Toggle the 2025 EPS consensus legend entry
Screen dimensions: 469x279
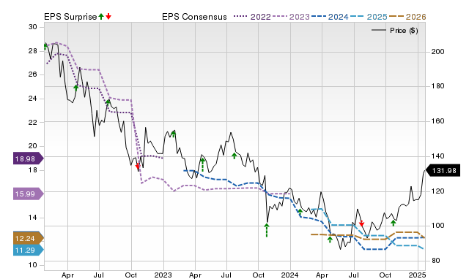point(369,17)
